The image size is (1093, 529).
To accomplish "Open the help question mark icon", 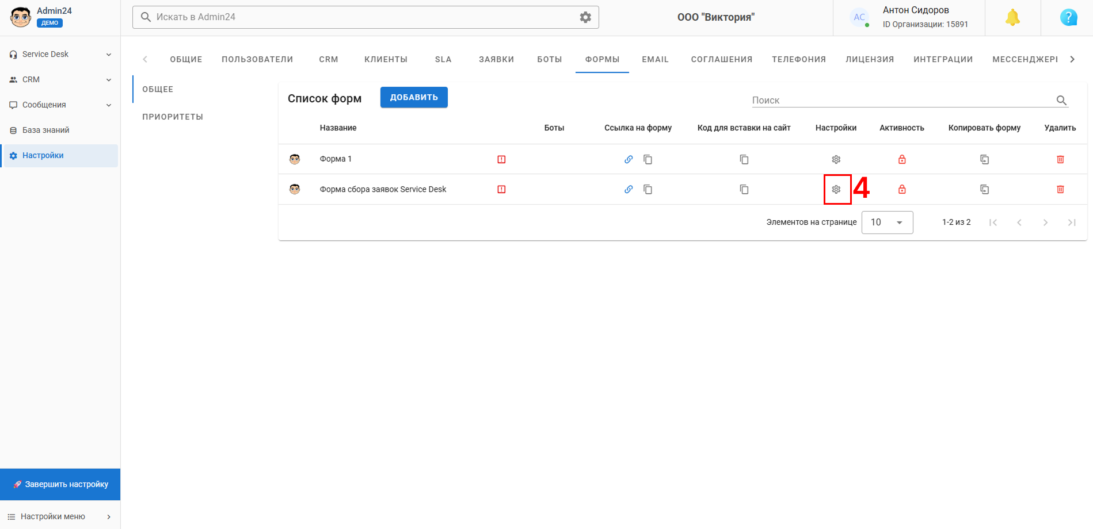I will point(1069,18).
